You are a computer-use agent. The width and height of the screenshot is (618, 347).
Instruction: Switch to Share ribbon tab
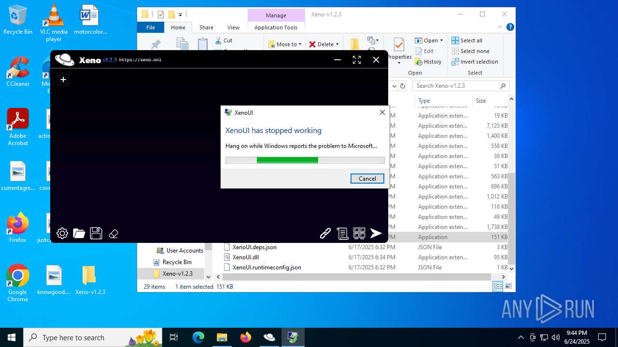click(x=206, y=27)
